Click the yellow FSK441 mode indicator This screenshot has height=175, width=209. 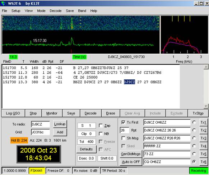pyautogui.click(x=37, y=171)
